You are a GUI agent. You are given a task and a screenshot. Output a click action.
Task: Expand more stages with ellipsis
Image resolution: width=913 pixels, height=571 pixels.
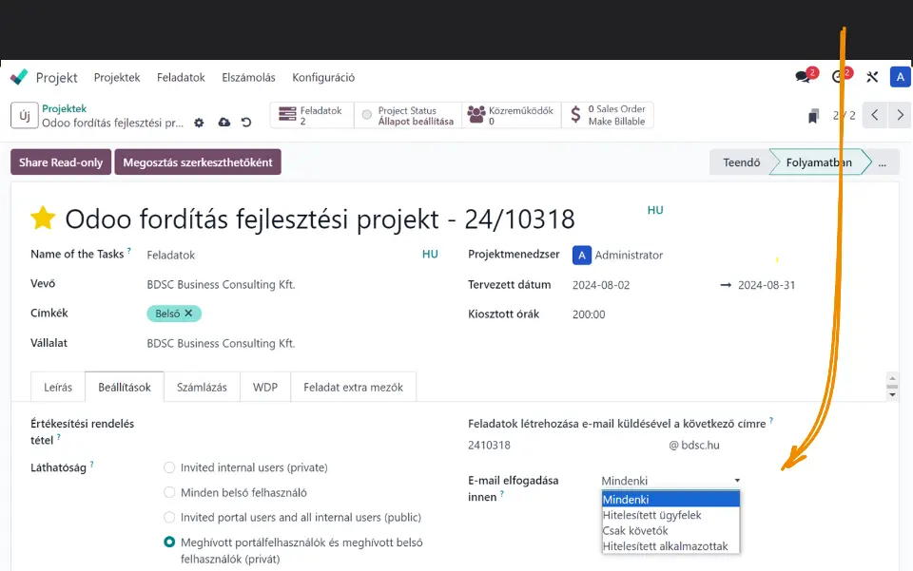pos(883,162)
